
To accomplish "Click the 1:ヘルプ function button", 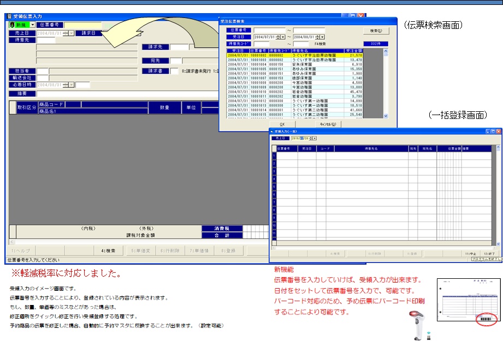I will pos(21,250).
